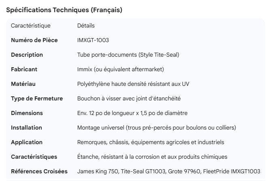Select the 'Description' row label
270x181 pixels.
pos(27,55)
